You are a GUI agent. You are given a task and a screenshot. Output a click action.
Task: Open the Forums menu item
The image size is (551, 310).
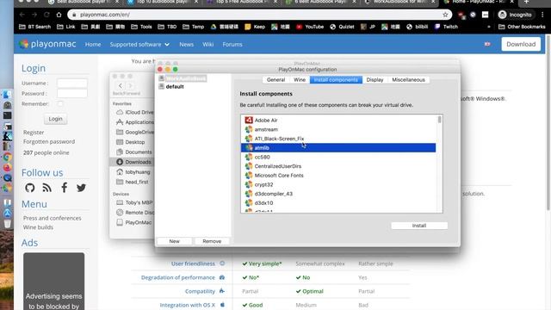[232, 44]
